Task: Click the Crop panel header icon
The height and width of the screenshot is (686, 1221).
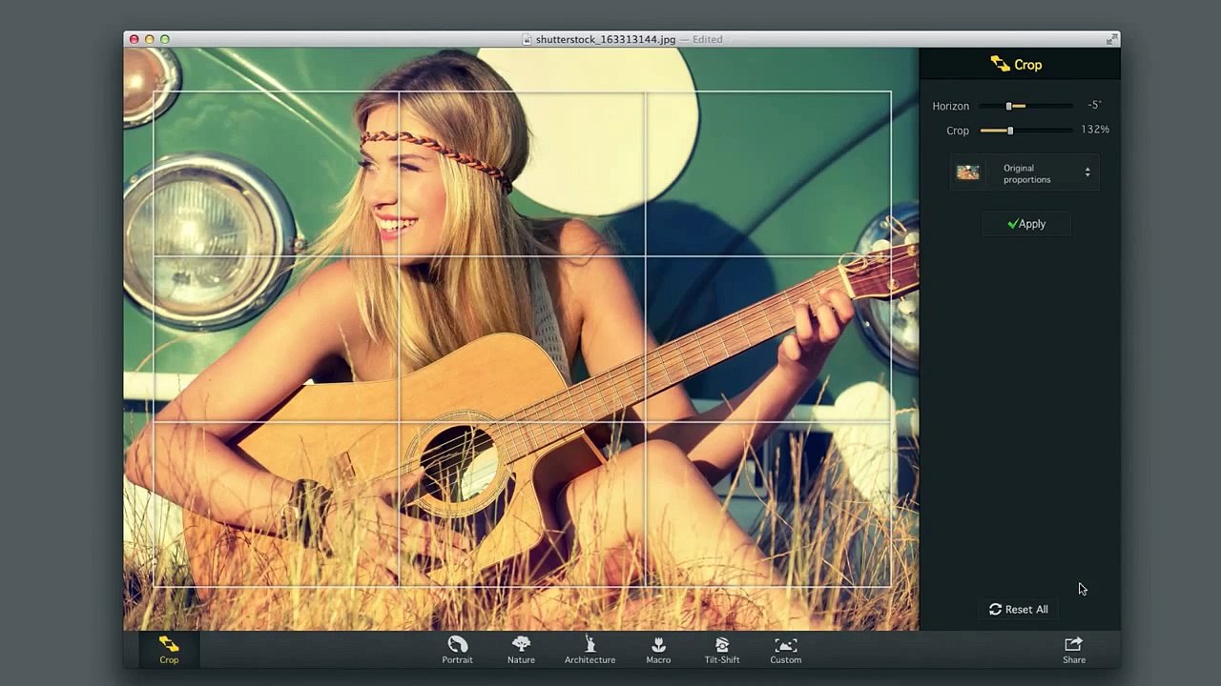Action: 1000,64
